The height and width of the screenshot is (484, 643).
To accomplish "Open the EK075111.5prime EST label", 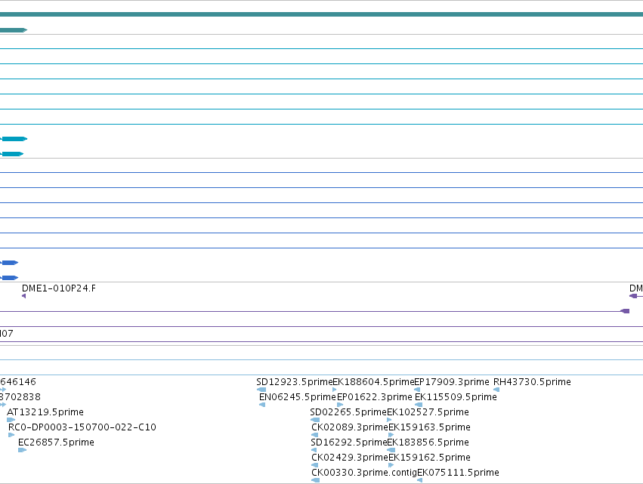I will tap(458, 473).
